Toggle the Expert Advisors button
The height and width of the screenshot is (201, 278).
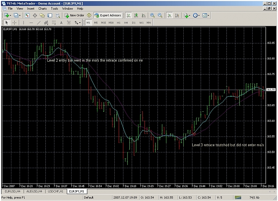[x=108, y=16]
